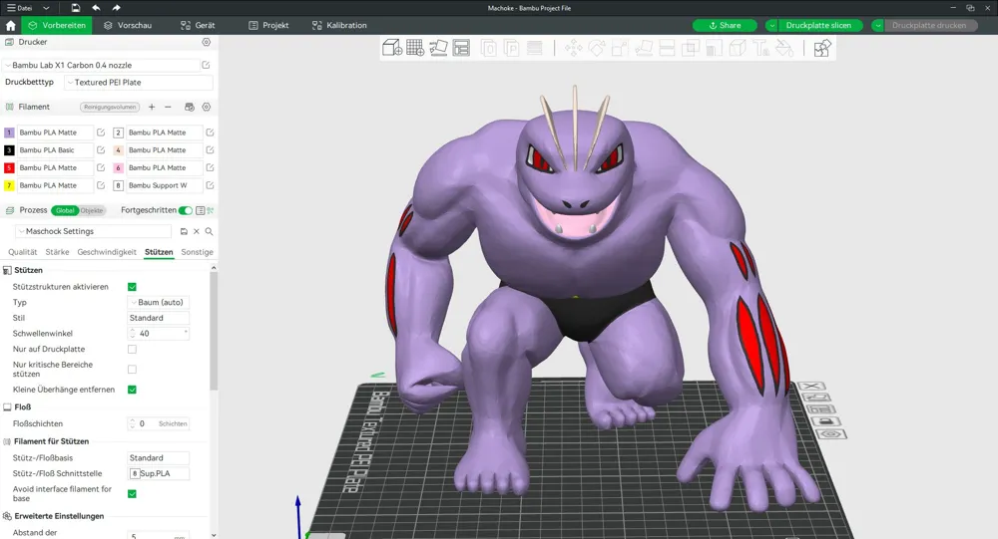Click the Add model cube icon

click(392, 48)
